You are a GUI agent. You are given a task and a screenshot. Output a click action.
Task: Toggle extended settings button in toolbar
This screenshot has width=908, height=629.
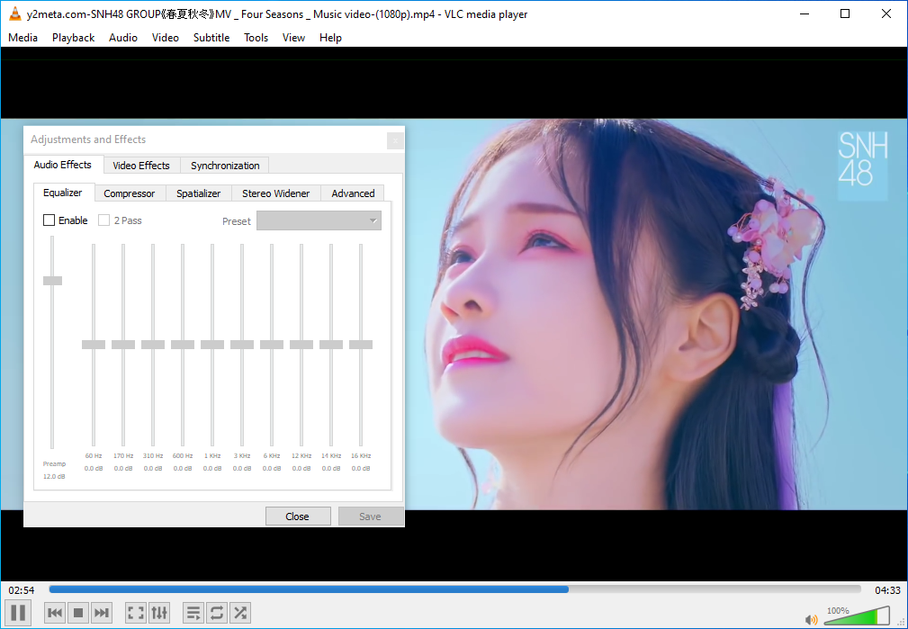[159, 613]
